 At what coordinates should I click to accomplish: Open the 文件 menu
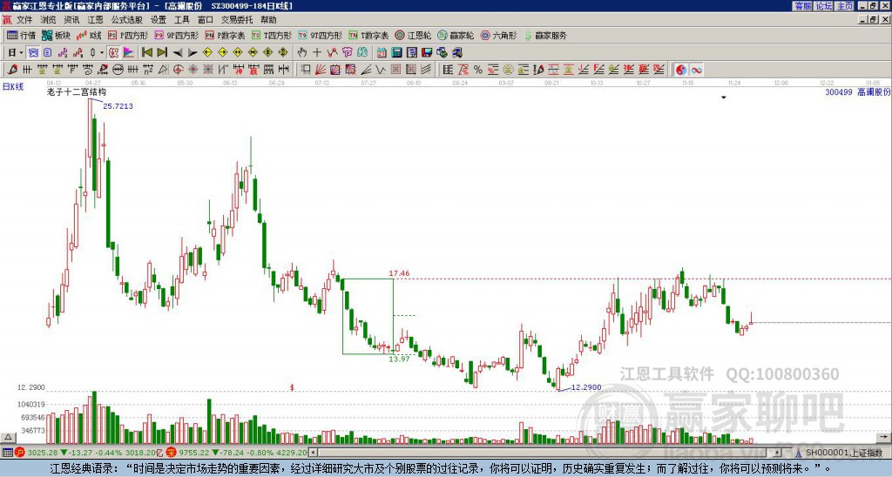(x=24, y=20)
